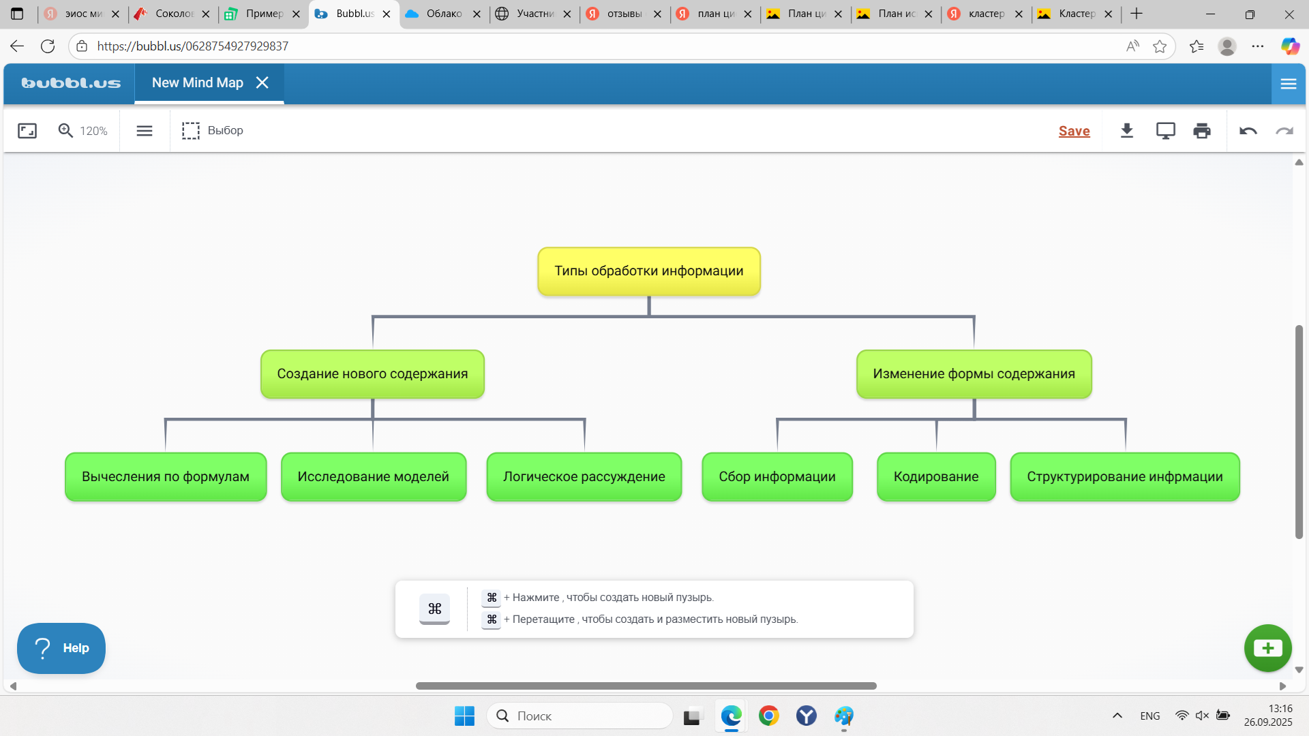This screenshot has width=1309, height=736.
Task: Click the Save link
Action: [x=1074, y=131]
